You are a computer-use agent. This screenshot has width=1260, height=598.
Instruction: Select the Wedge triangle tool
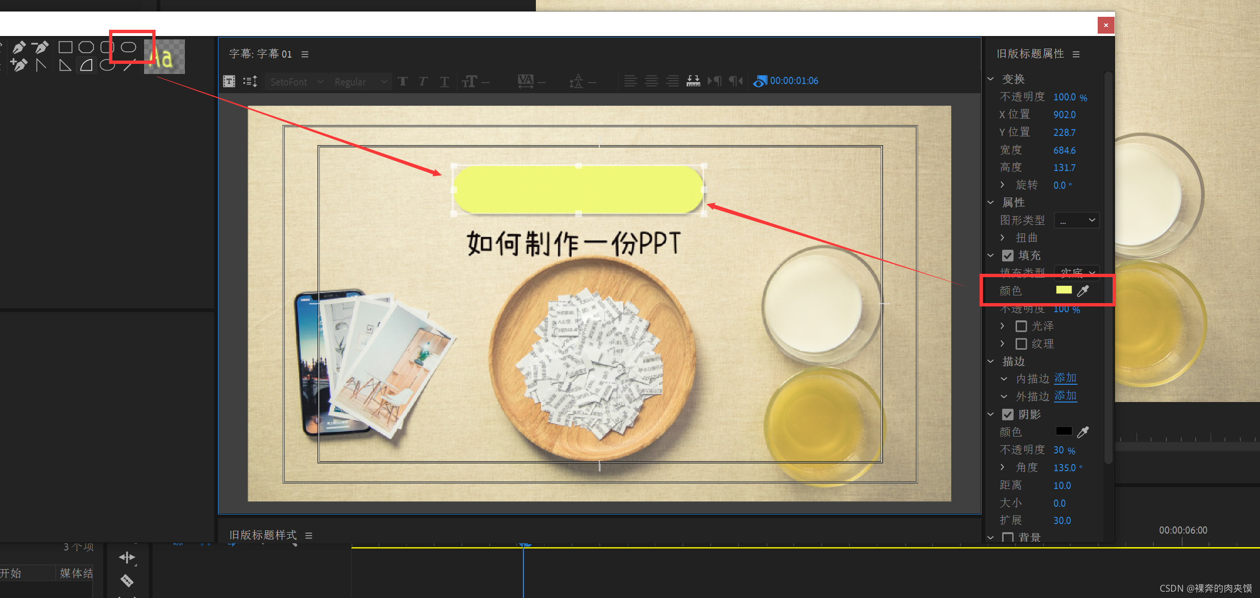tap(65, 65)
